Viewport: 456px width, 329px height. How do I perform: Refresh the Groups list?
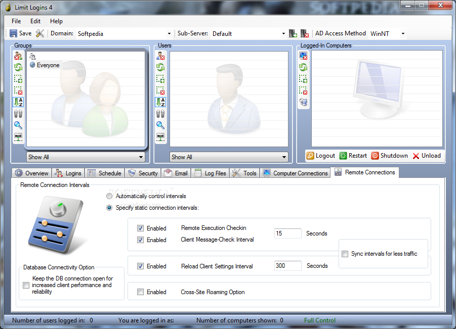coord(18,67)
